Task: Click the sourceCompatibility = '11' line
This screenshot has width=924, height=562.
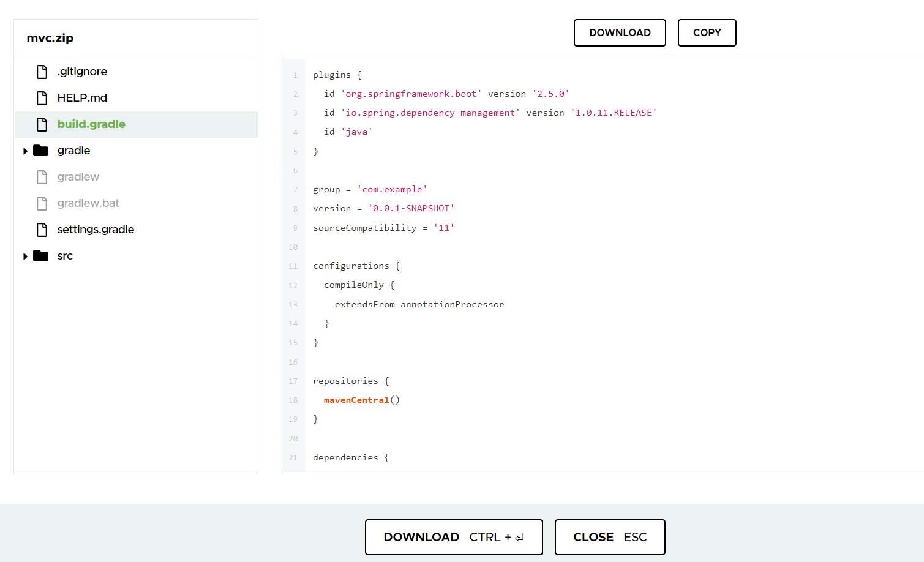Action: [x=383, y=228]
